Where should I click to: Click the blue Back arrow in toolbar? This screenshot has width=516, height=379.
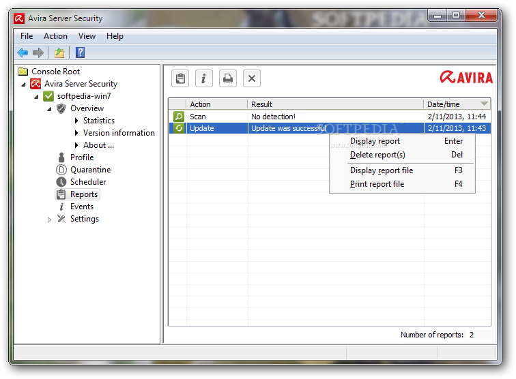[x=23, y=52]
